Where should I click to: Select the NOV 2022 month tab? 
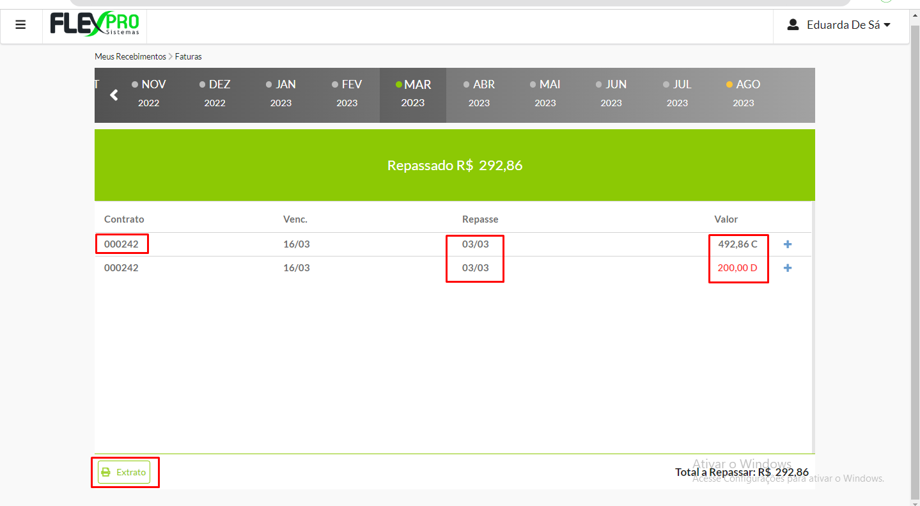point(149,93)
